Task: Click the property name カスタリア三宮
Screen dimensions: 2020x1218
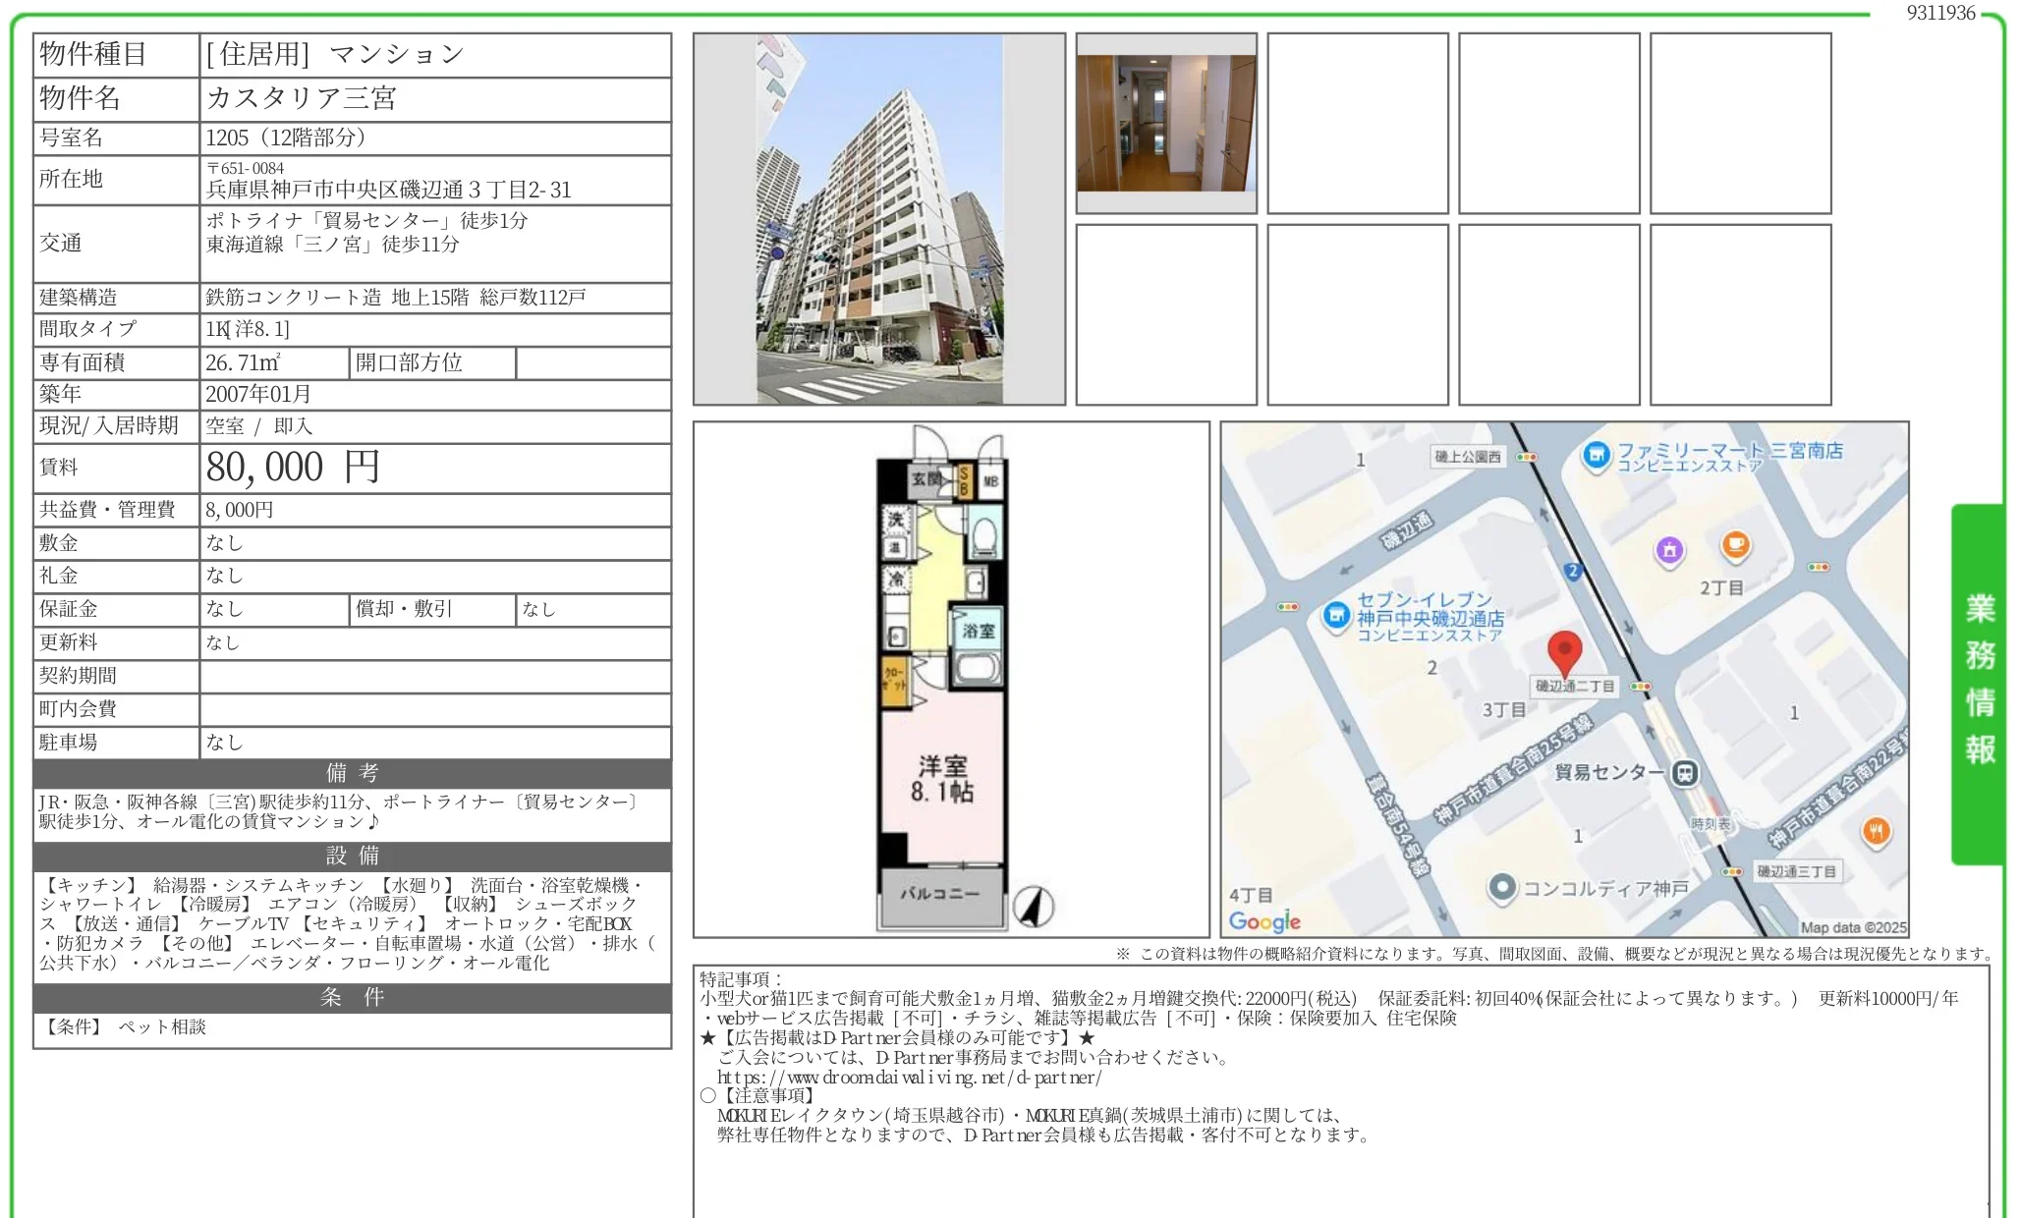Action: click(x=301, y=98)
